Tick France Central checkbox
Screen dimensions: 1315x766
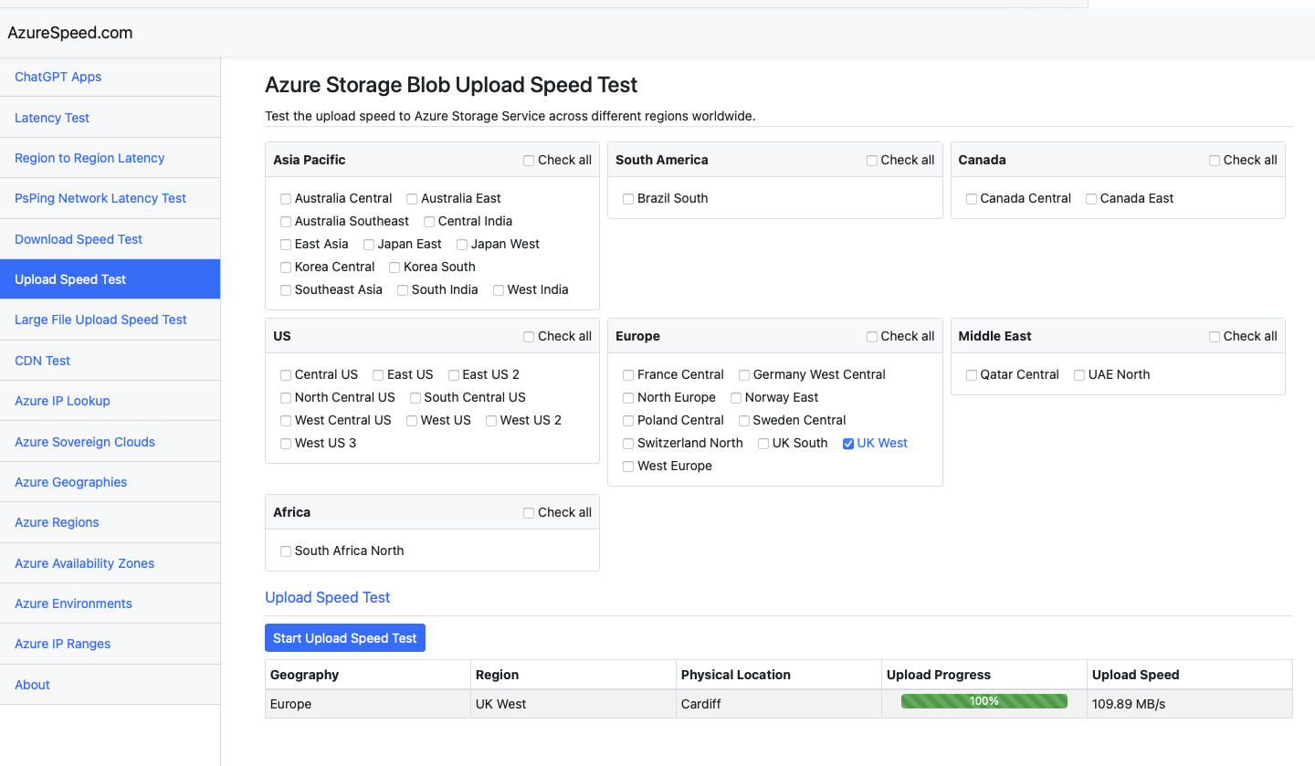coord(628,375)
